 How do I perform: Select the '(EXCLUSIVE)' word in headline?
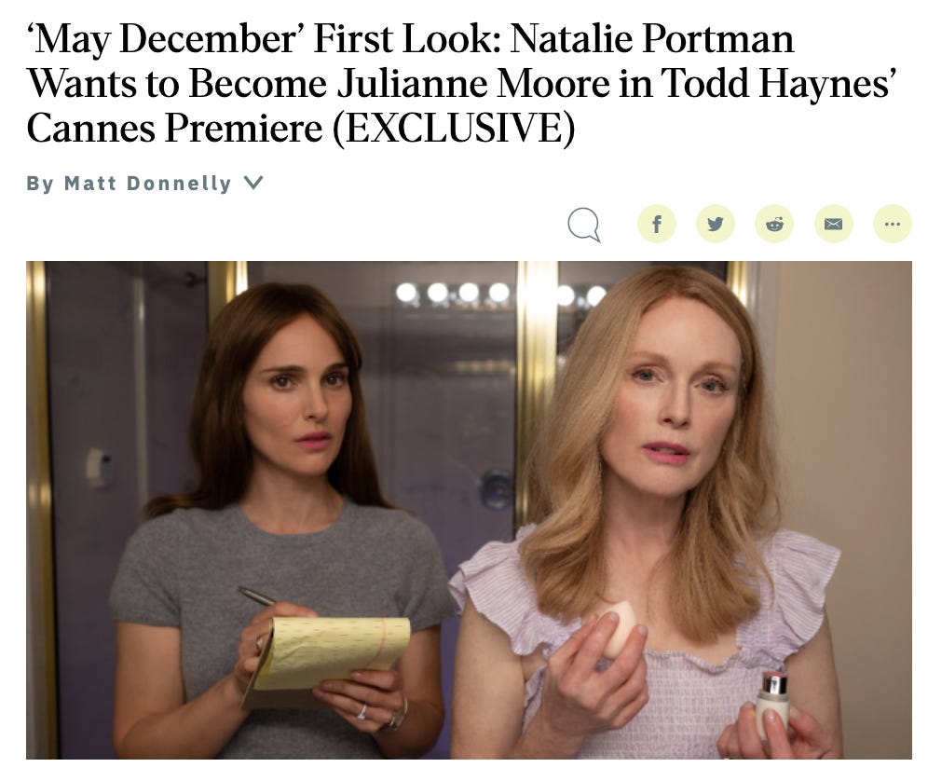(454, 128)
